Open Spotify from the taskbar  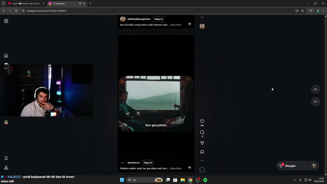[205, 180]
